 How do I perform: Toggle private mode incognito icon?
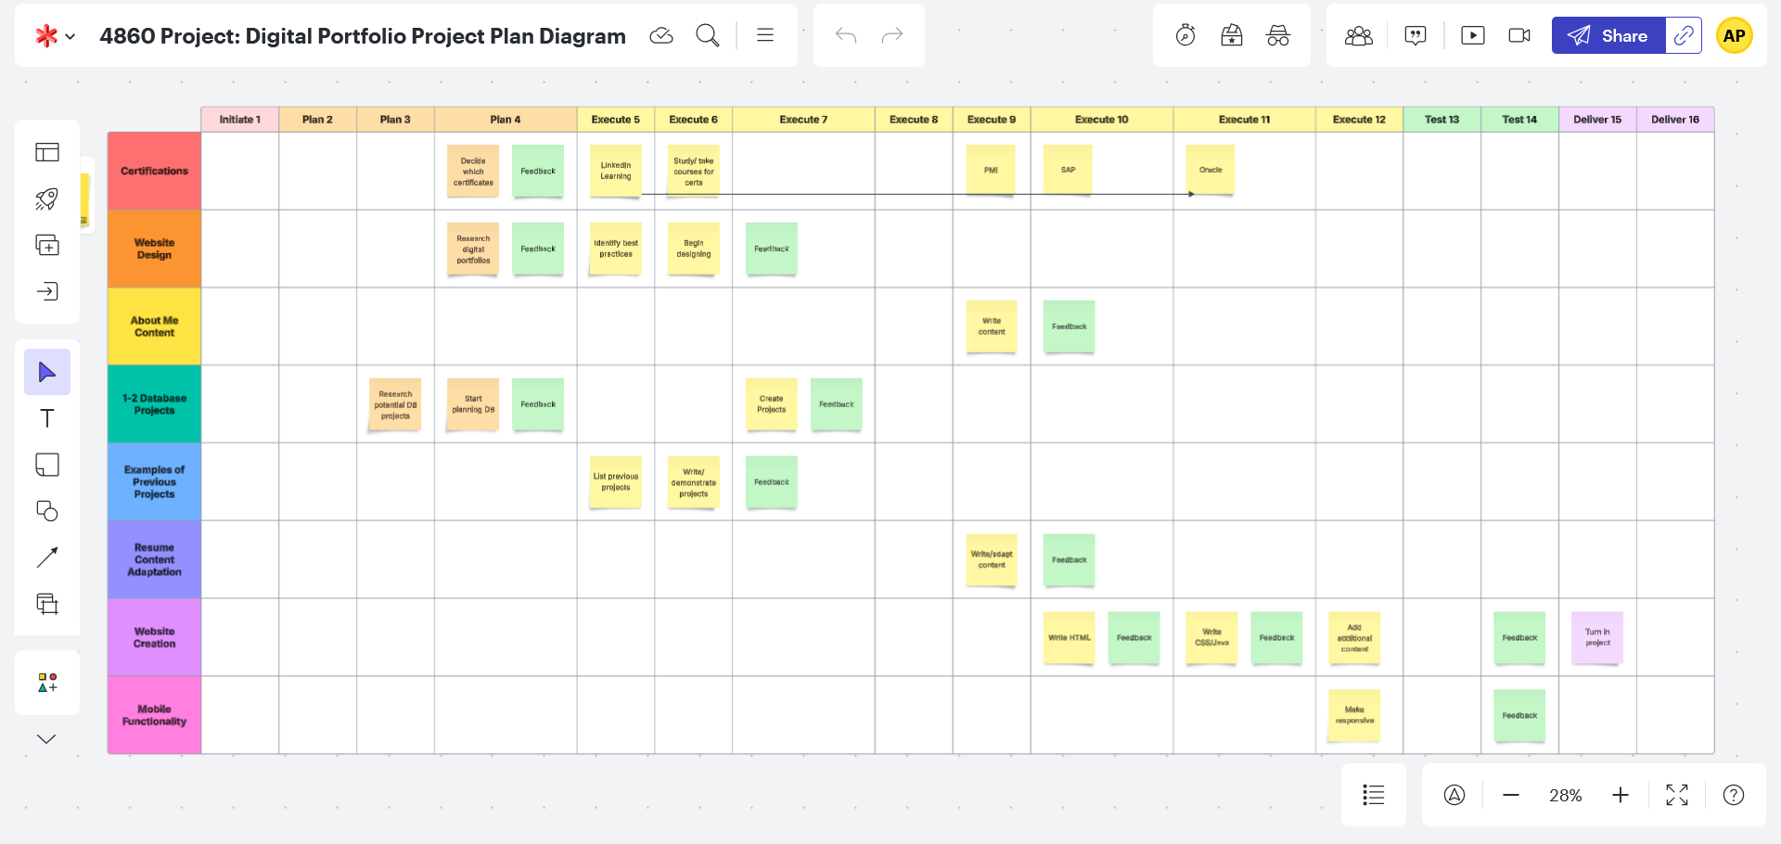pyautogui.click(x=1278, y=36)
